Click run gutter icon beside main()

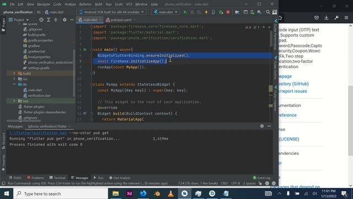pyautogui.click(x=85, y=49)
